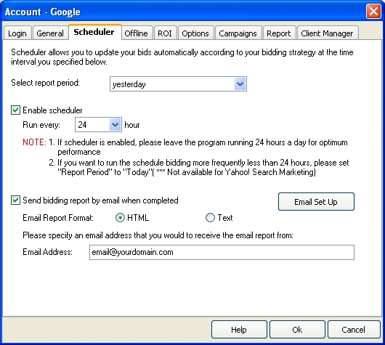385x345 pixels.
Task: Confirm settings with the Ok button
Action: coord(297,329)
